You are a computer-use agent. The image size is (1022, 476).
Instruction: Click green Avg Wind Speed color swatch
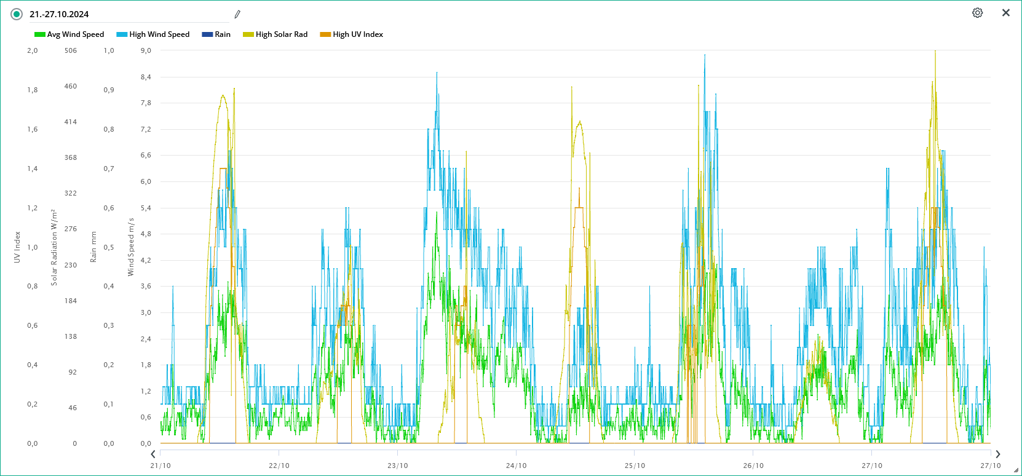[x=40, y=34]
